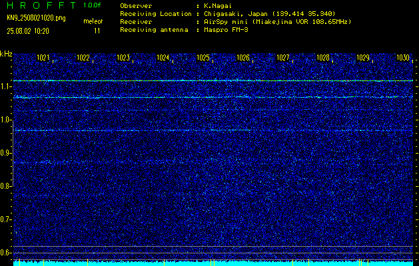Select the version label 1.00f

(92, 5)
